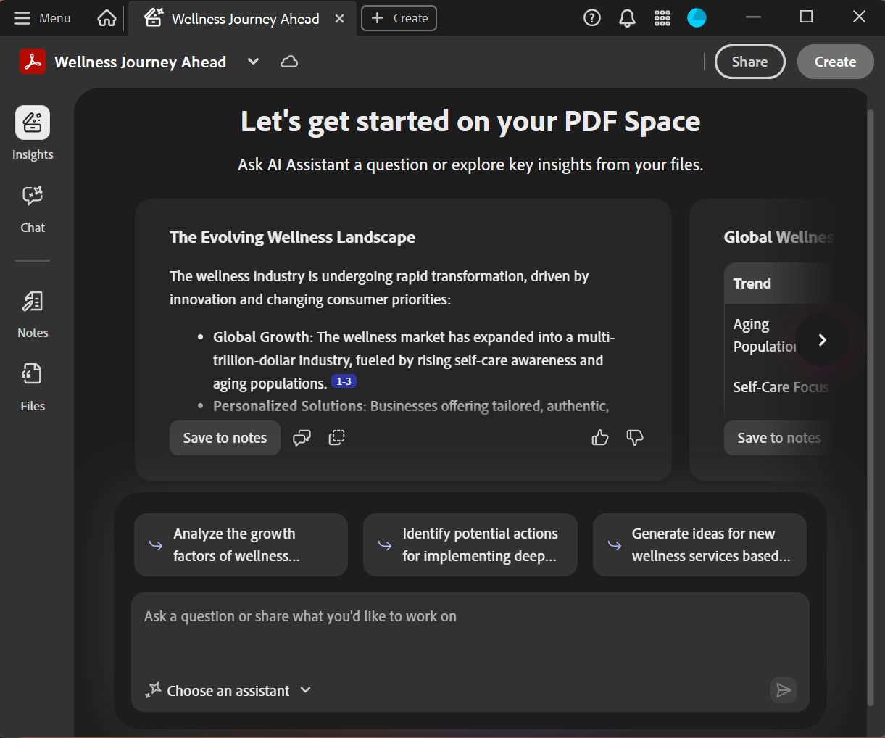This screenshot has height=738, width=885.
Task: Minimize the Acrobat window
Action: click(754, 17)
